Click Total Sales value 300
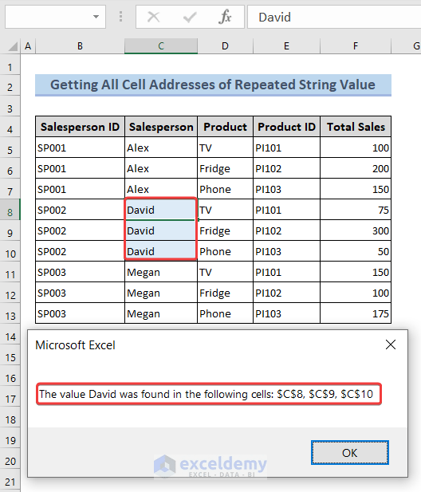 point(356,230)
